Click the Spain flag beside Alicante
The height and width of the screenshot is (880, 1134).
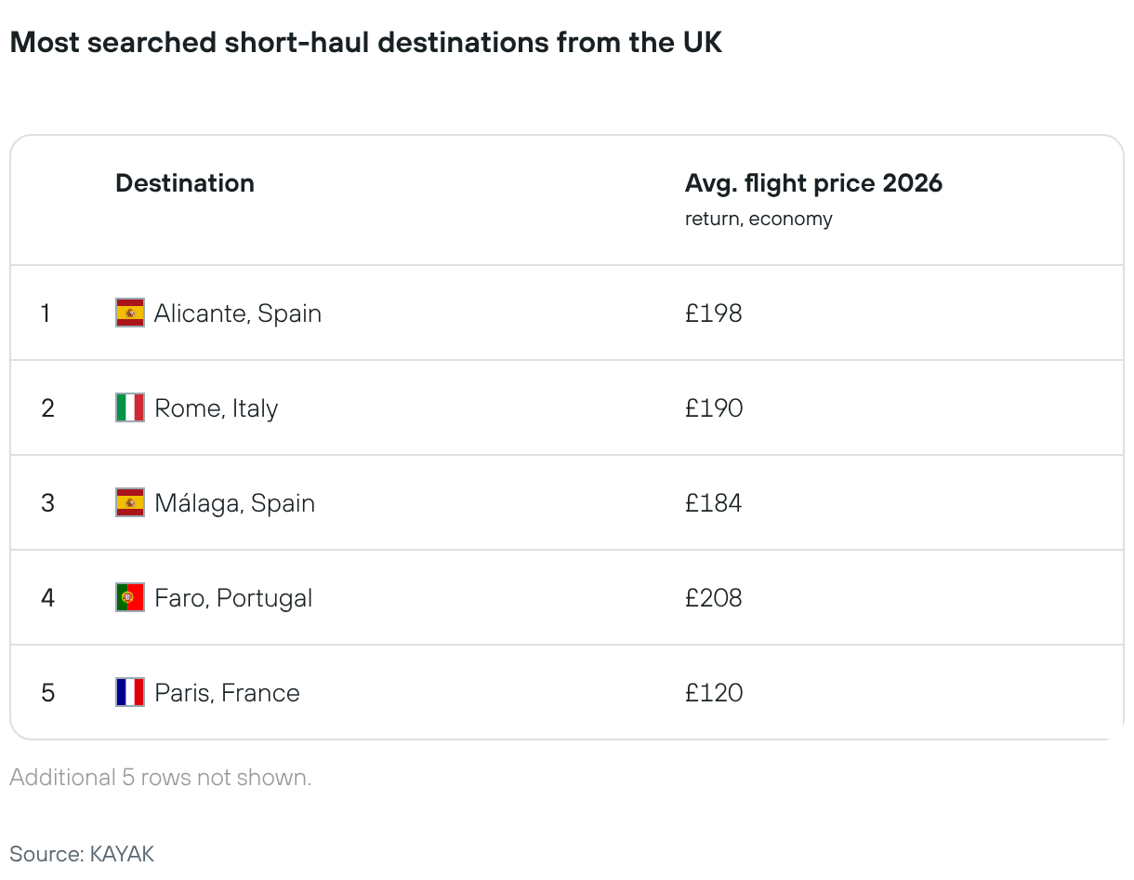pos(130,313)
